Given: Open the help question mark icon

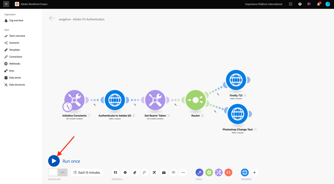Looking at the screenshot, I should coord(300,4).
